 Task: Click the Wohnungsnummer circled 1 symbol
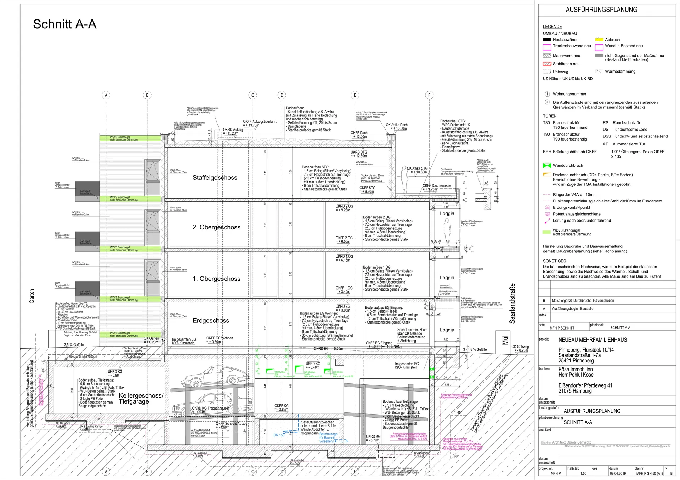[x=547, y=94]
